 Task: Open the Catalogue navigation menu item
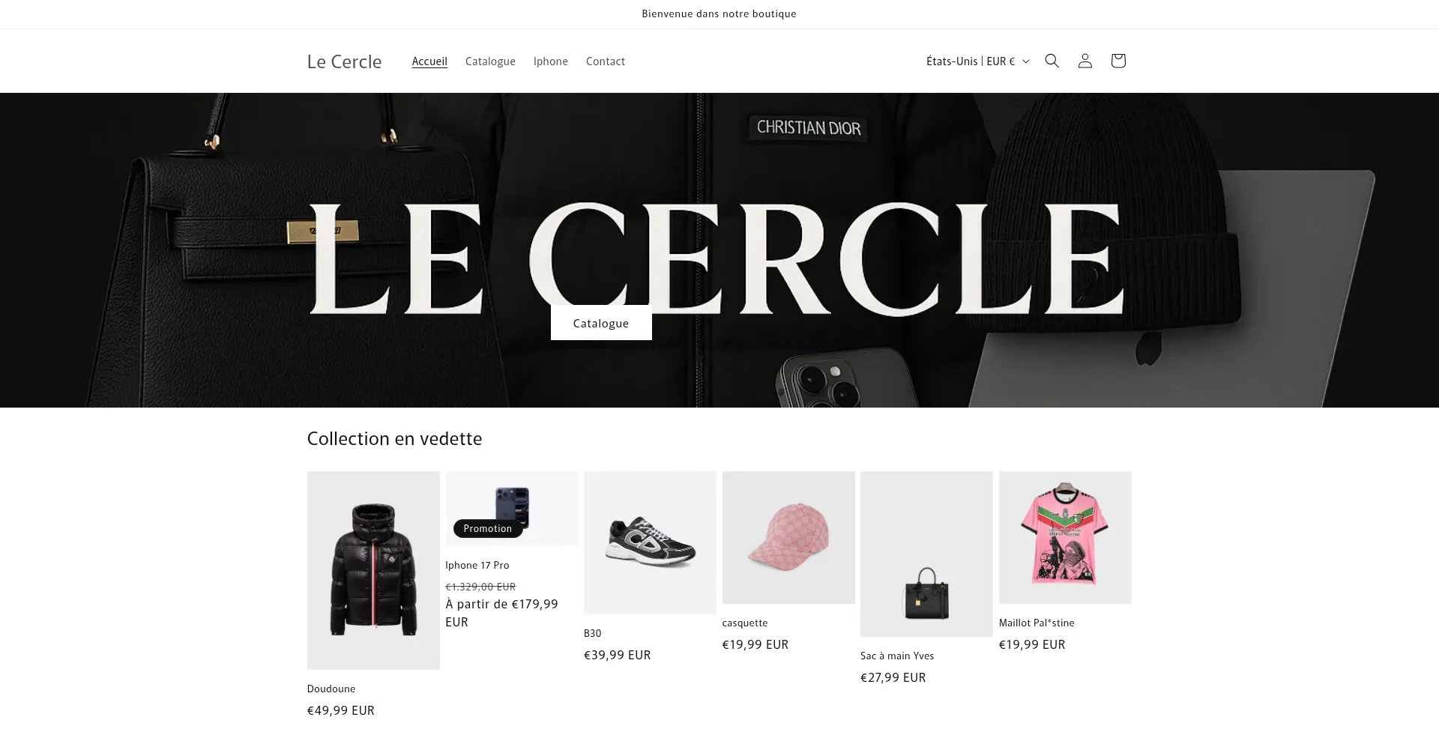(x=490, y=61)
